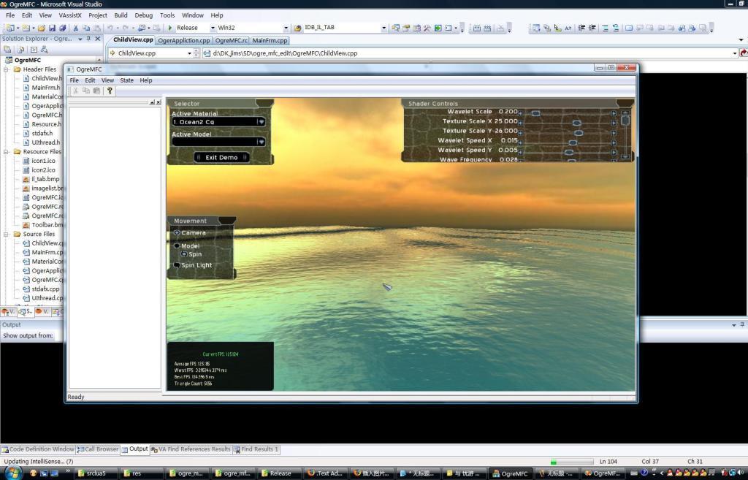Screen dimensions: 748x480
Task: Click the Find in Files icon beside IDB_IL_TAB
Action: pos(297,28)
